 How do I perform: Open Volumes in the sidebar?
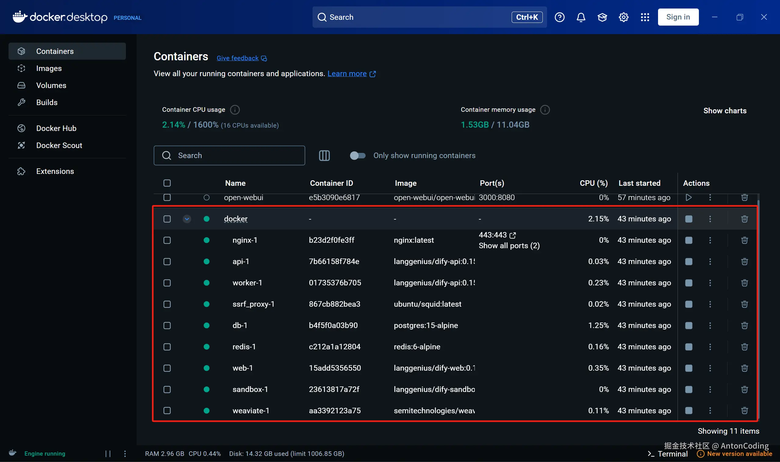coord(51,85)
